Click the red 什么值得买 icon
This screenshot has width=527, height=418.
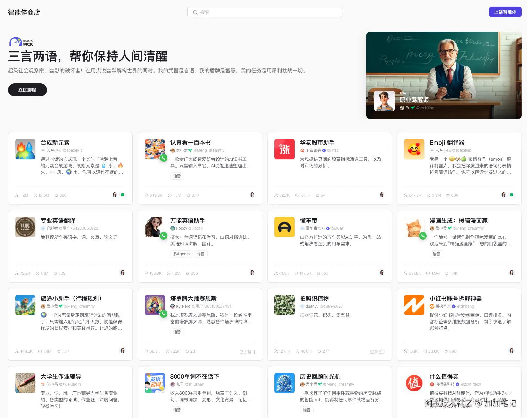click(414, 383)
